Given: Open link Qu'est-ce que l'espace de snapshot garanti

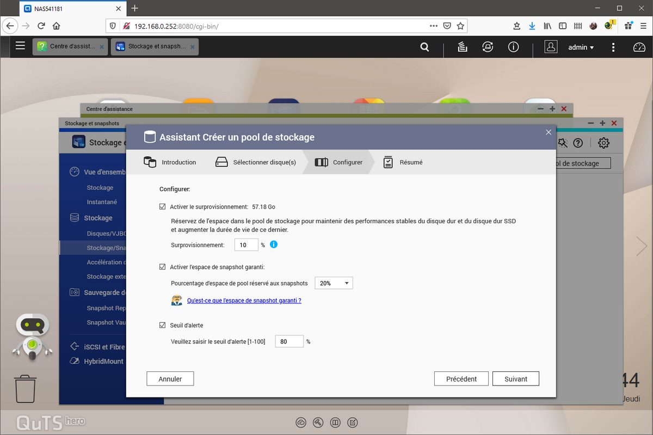Looking at the screenshot, I should (244, 301).
